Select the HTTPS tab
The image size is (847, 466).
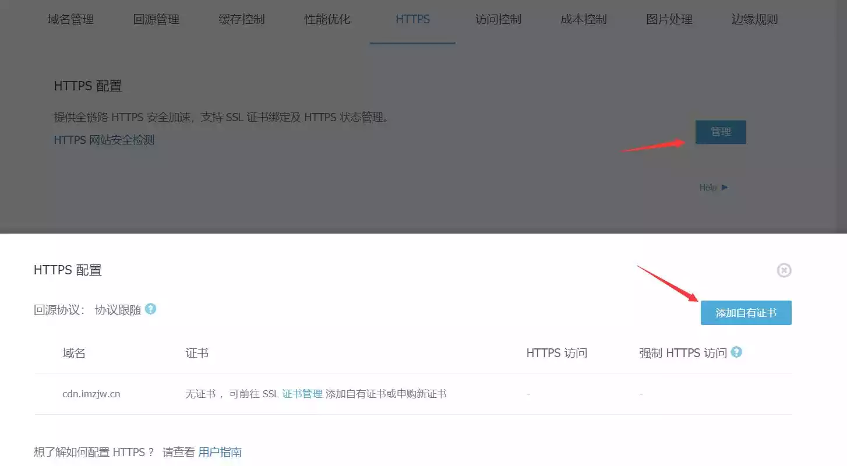click(x=412, y=20)
